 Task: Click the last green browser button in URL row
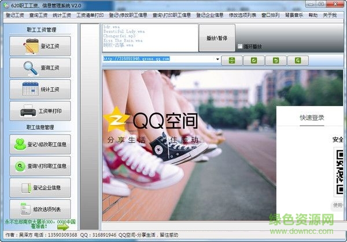coord(297,60)
